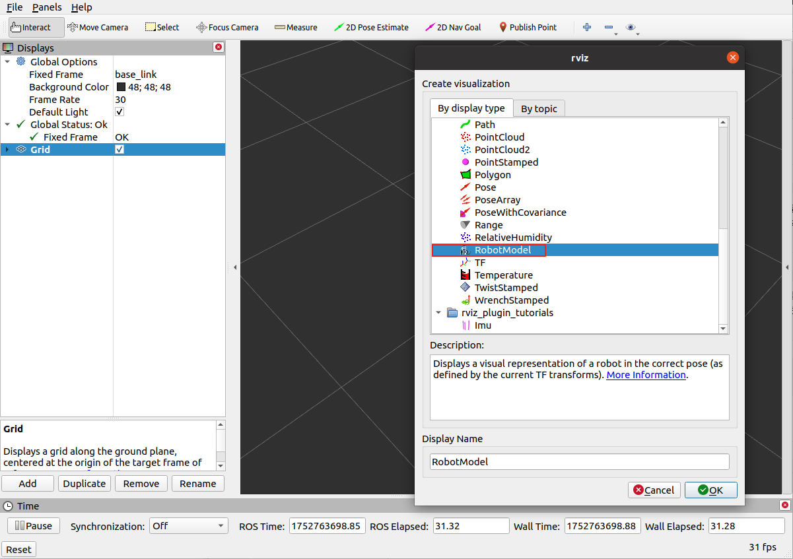This screenshot has height=559, width=793.
Task: Activate the Publish Point tool
Action: pyautogui.click(x=528, y=27)
